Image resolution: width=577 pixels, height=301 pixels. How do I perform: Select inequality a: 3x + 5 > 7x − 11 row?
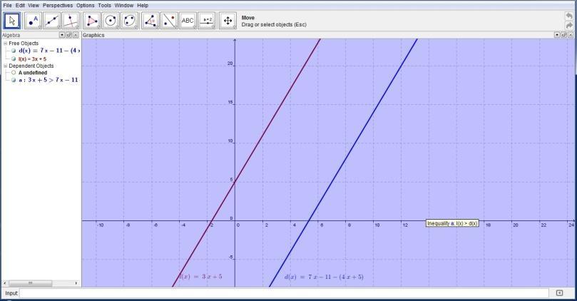click(x=48, y=80)
